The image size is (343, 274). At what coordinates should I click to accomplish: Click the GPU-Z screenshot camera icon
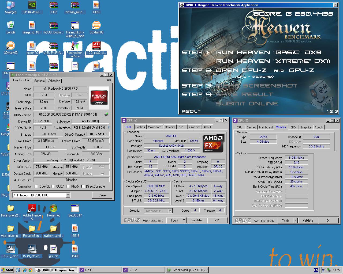(x=109, y=80)
